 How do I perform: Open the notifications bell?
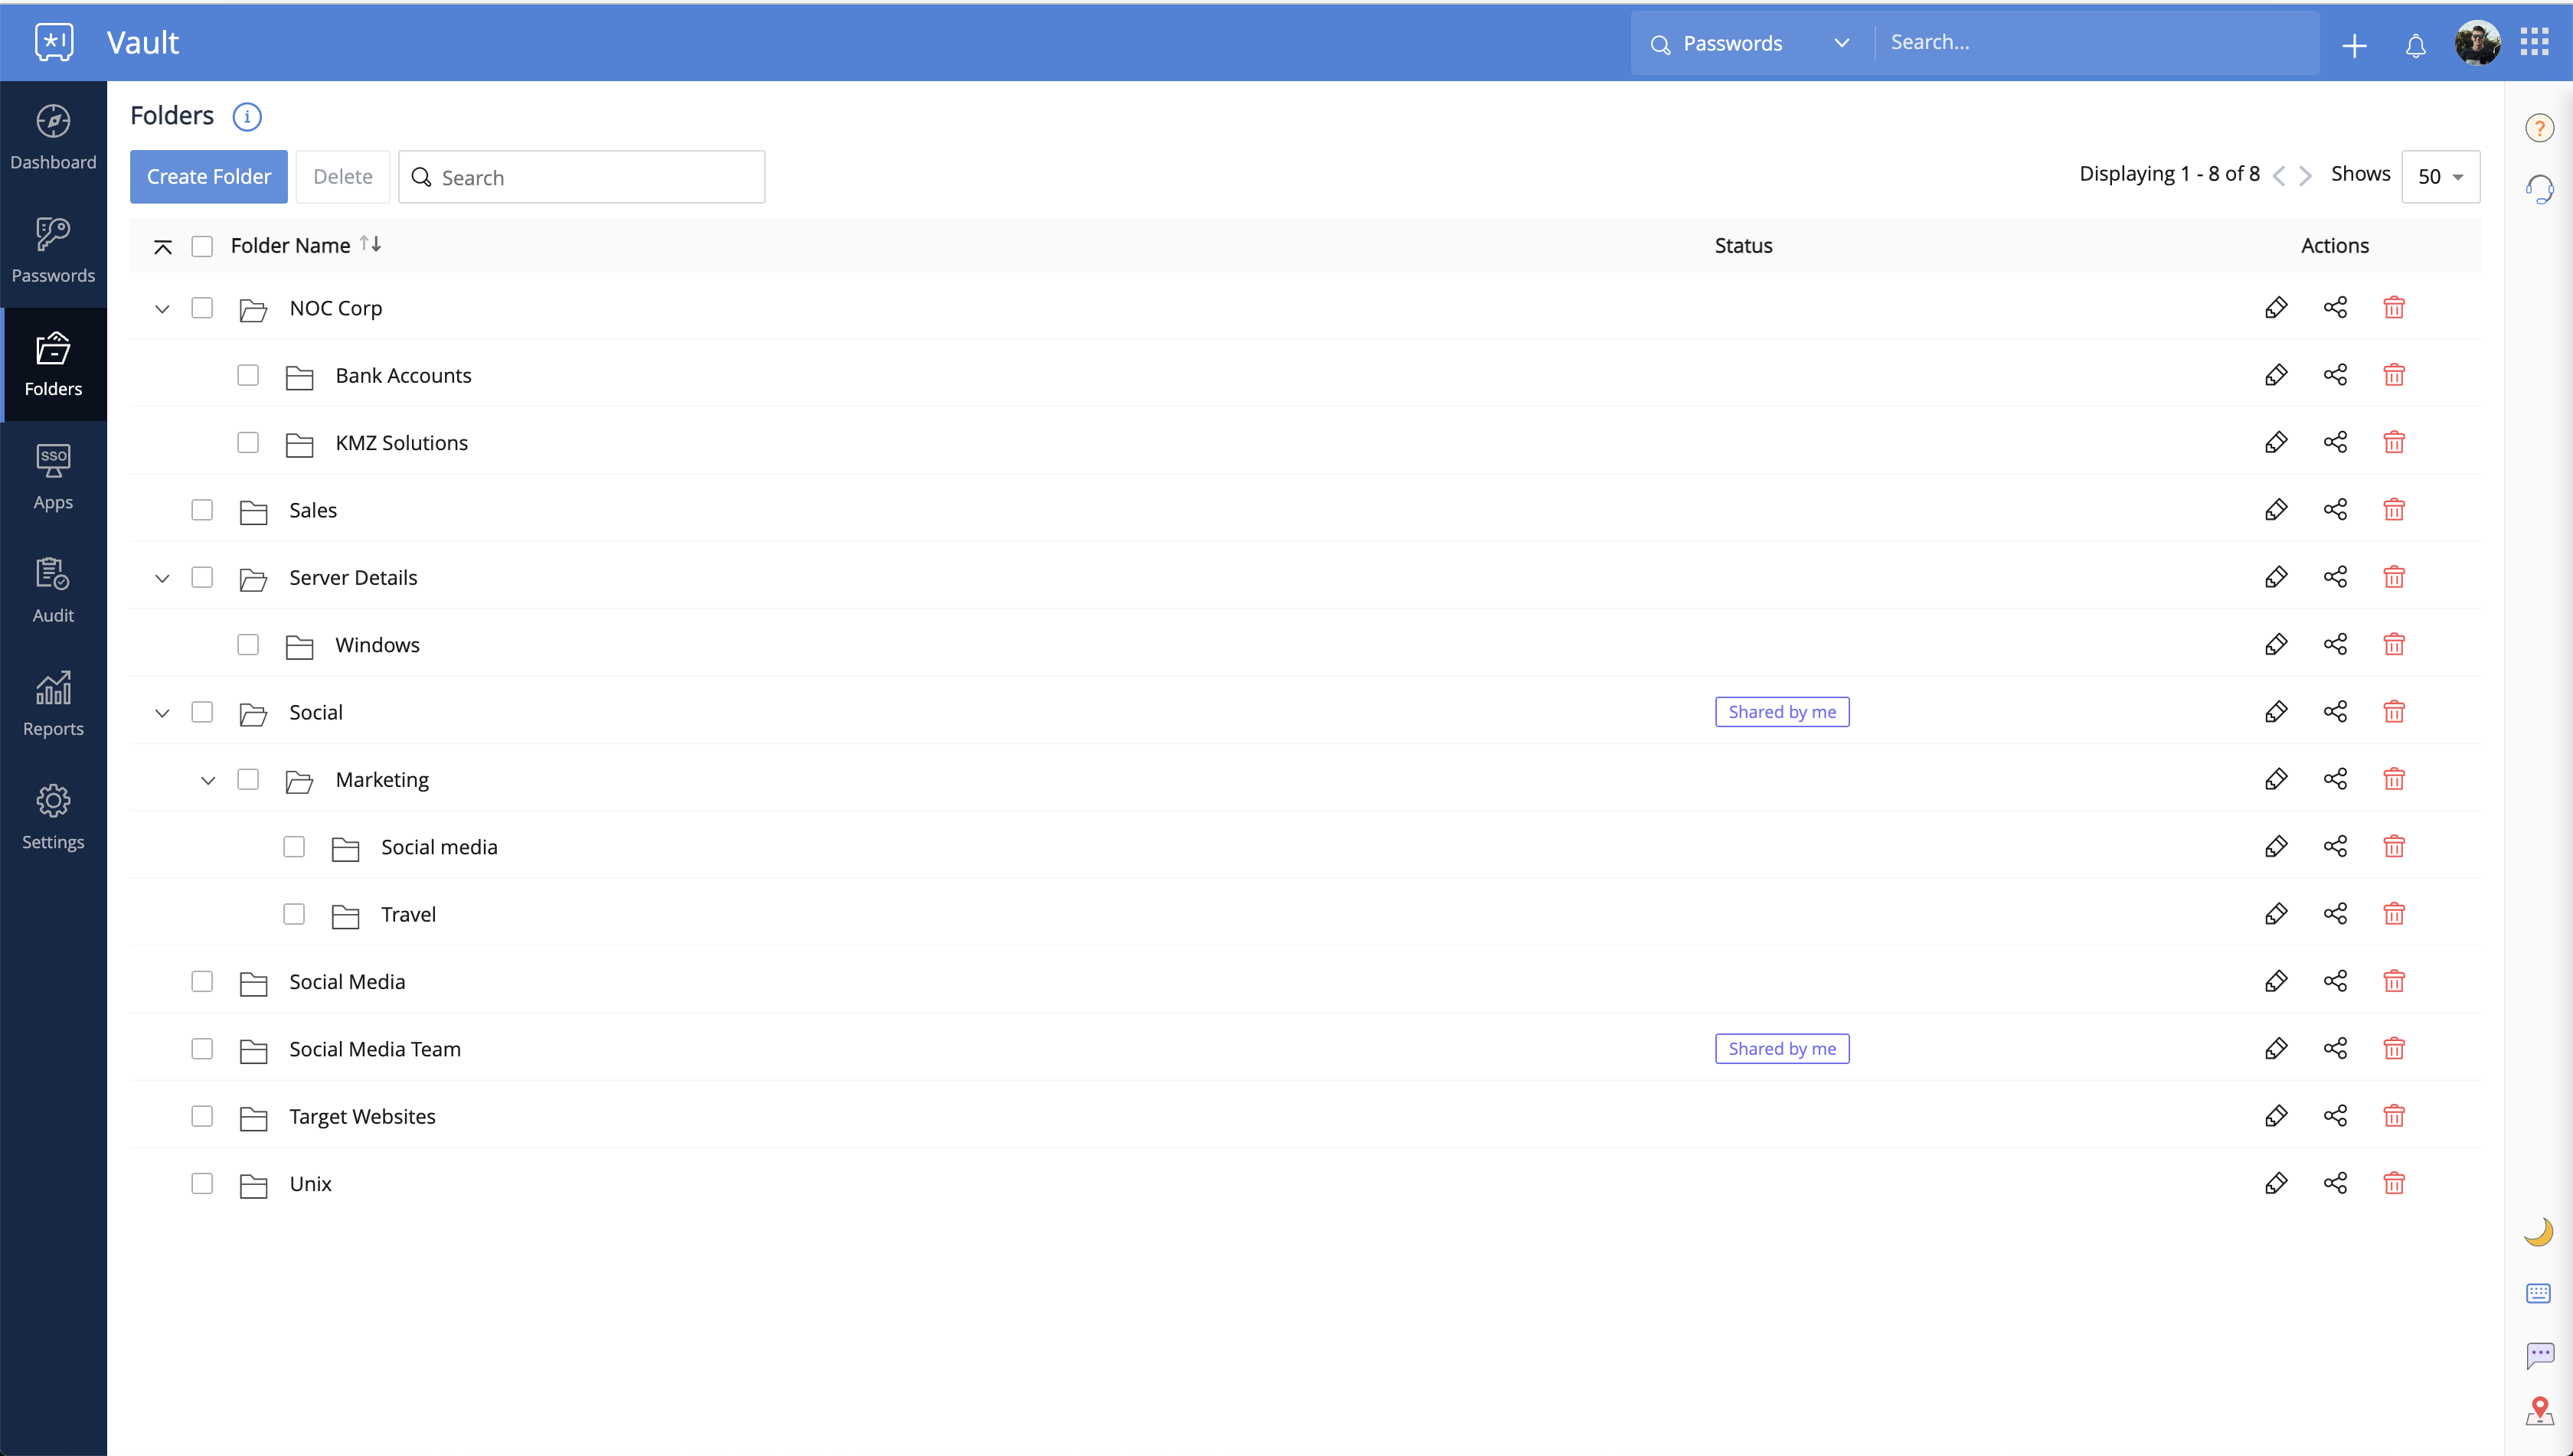click(x=2415, y=44)
